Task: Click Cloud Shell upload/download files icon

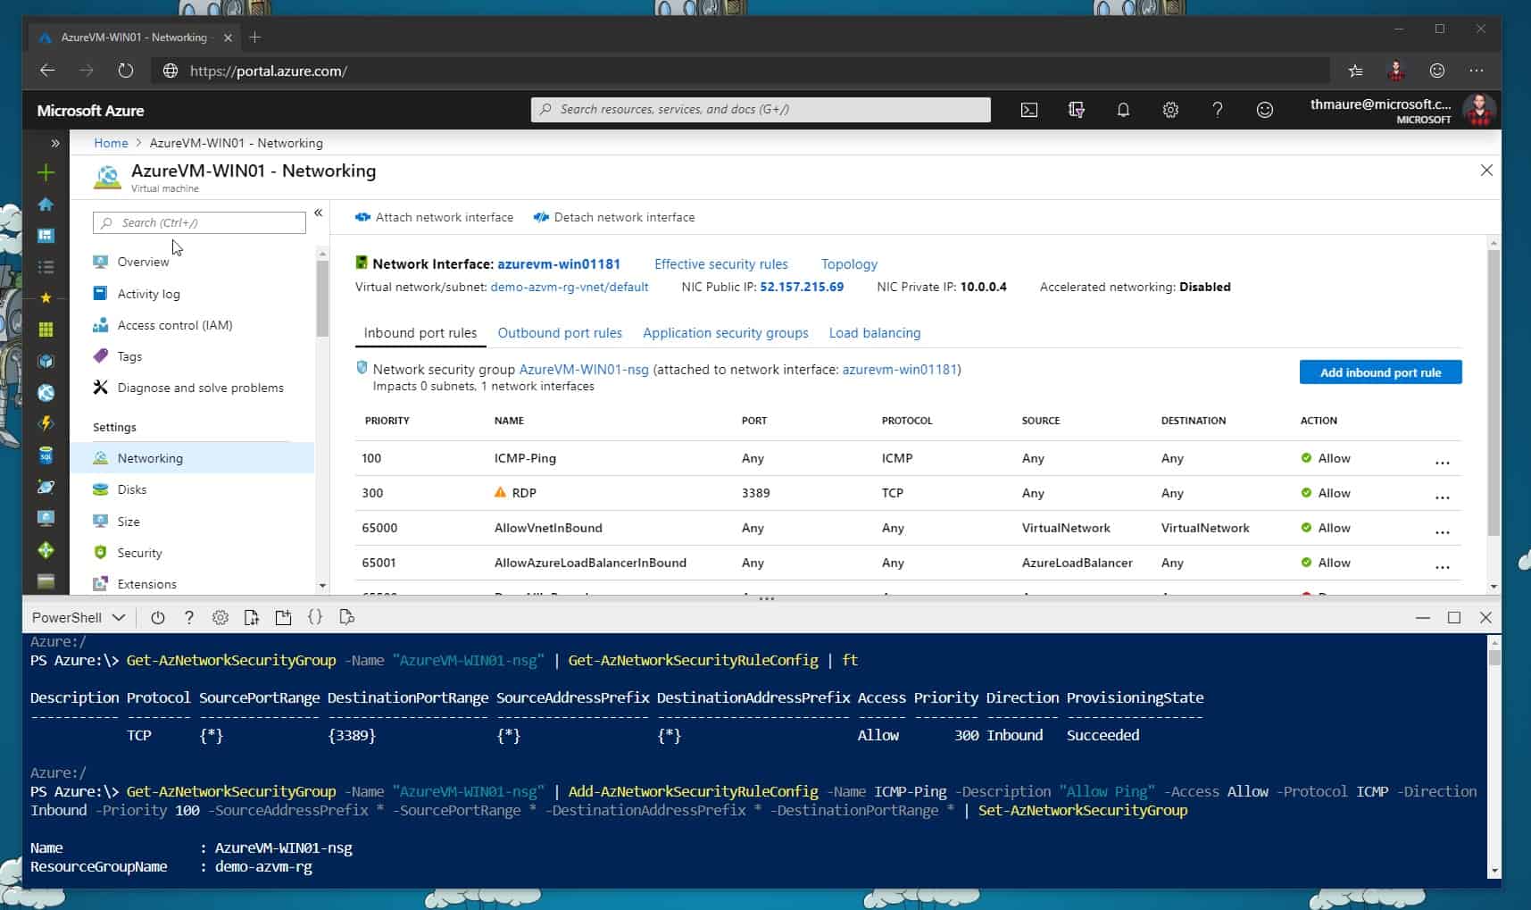Action: 252,617
